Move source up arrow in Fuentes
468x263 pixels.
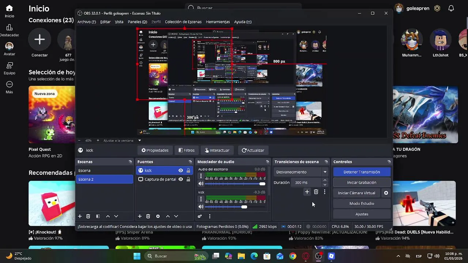pyautogui.click(x=168, y=216)
